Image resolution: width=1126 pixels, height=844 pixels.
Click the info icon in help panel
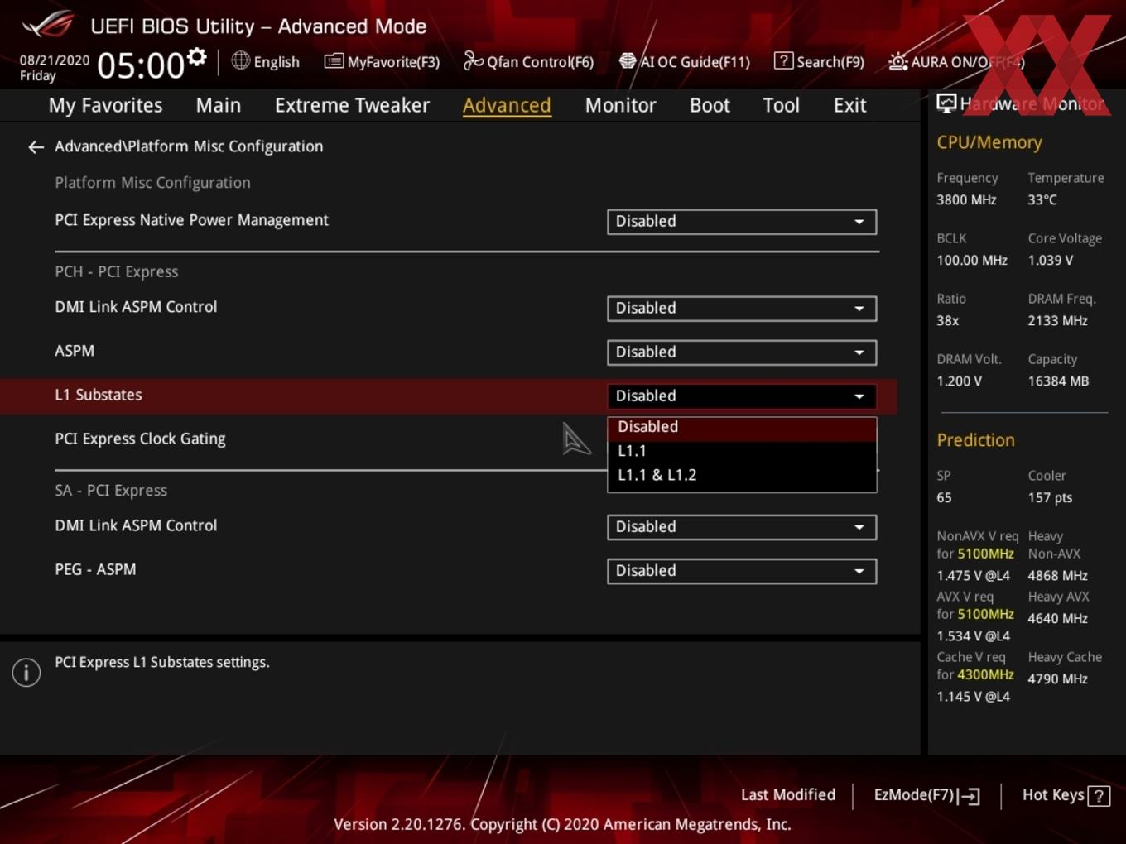click(x=26, y=673)
